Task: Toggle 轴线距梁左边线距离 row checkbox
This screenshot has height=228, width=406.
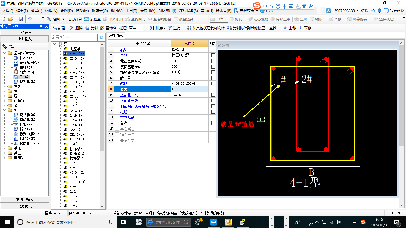Action: [213, 72]
